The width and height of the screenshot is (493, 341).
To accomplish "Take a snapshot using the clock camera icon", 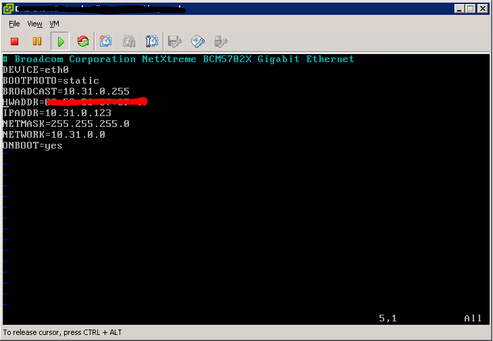I will coord(105,41).
